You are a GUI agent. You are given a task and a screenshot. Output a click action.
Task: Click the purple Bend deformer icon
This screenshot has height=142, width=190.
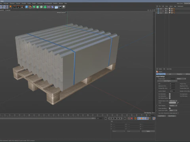click(53, 7)
